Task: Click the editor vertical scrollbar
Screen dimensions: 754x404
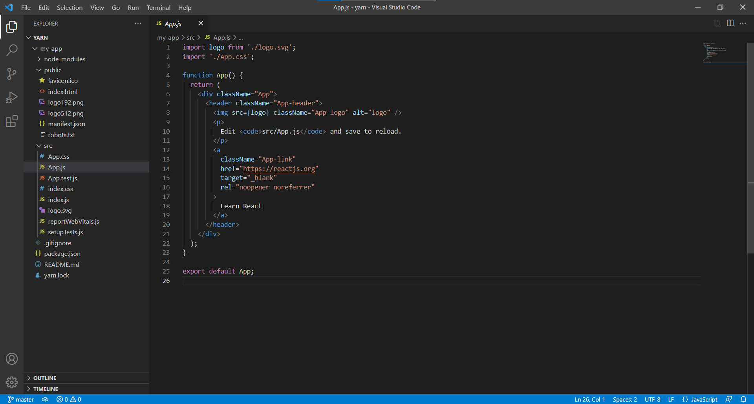Action: click(x=750, y=148)
